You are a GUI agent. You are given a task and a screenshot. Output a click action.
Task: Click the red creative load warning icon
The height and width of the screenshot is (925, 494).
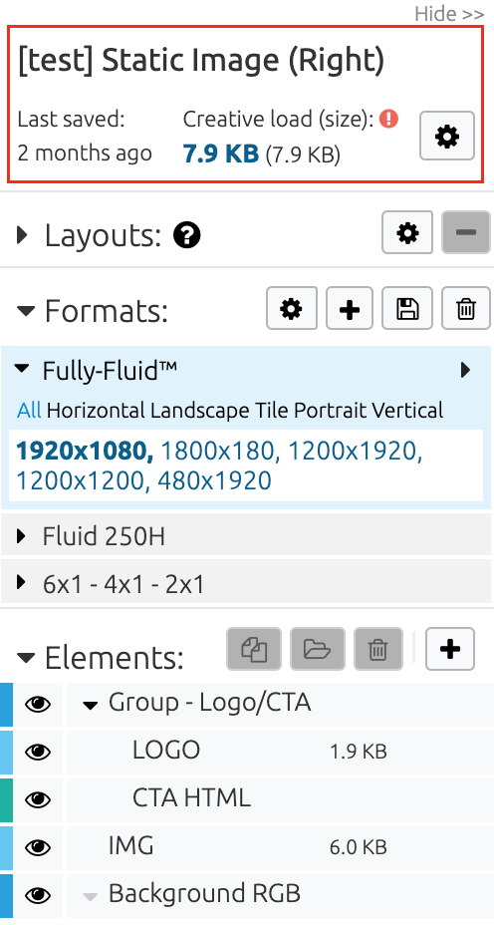click(389, 120)
